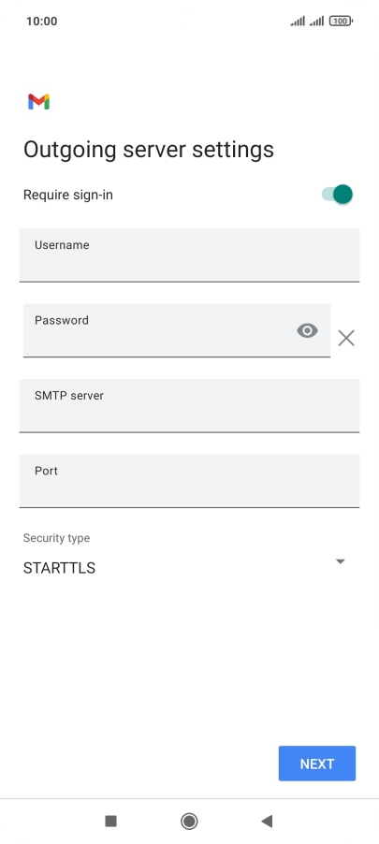Tap the Android home circle button
Screen dimensions: 379x844
[189, 821]
